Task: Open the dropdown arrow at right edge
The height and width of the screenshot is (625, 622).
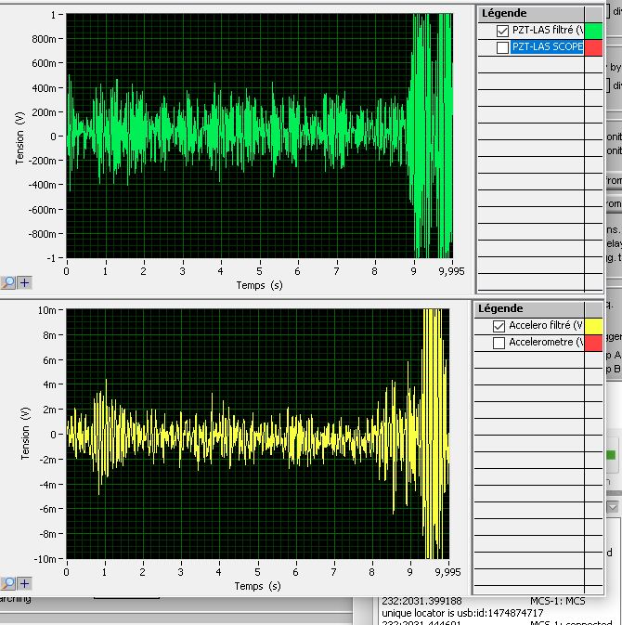Action: pos(614,507)
